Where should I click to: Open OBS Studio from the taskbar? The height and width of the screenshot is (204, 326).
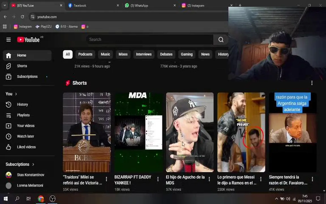pos(52,199)
